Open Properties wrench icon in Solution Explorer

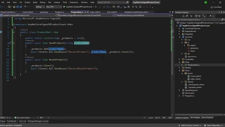[210, 16]
